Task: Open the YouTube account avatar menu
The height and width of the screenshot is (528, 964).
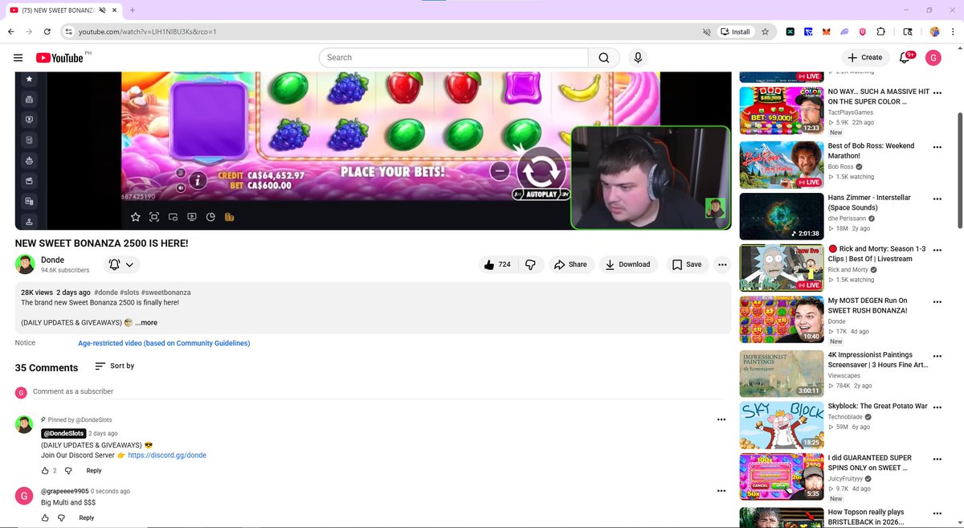Action: pyautogui.click(x=933, y=57)
